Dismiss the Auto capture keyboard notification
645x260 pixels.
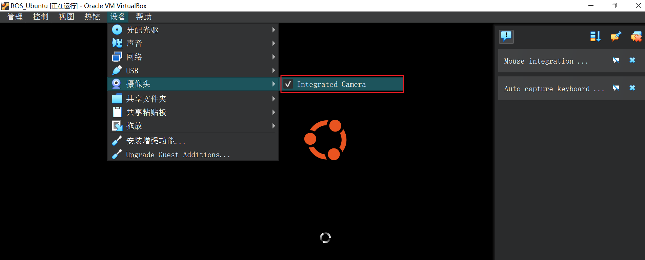632,88
